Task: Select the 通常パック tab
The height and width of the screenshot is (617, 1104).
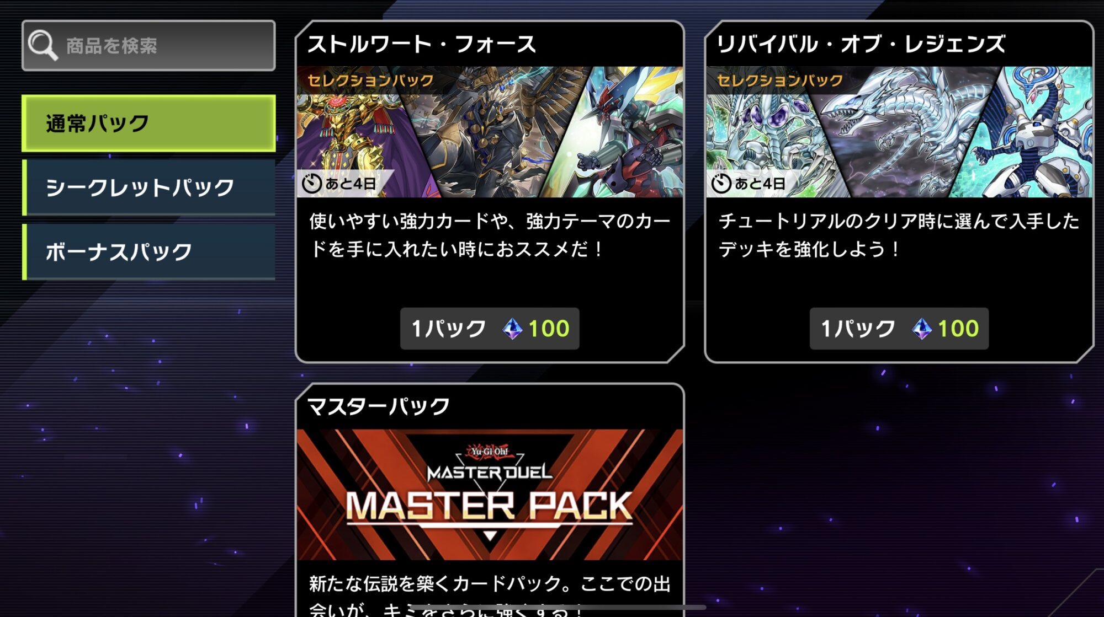Action: 148,123
